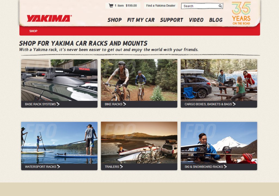View cart with 1 item $199.00
This screenshot has height=196, width=279.
point(123,5)
